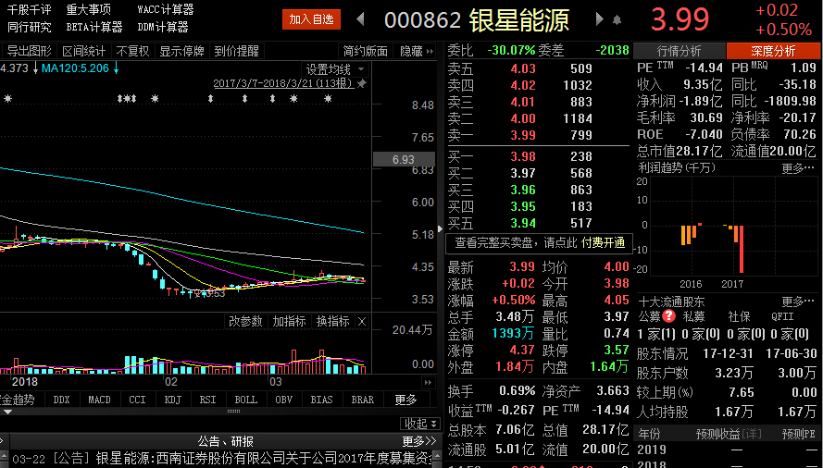Switch to the CCI indicator tab
Viewport: 823px width, 468px height.
point(138,400)
